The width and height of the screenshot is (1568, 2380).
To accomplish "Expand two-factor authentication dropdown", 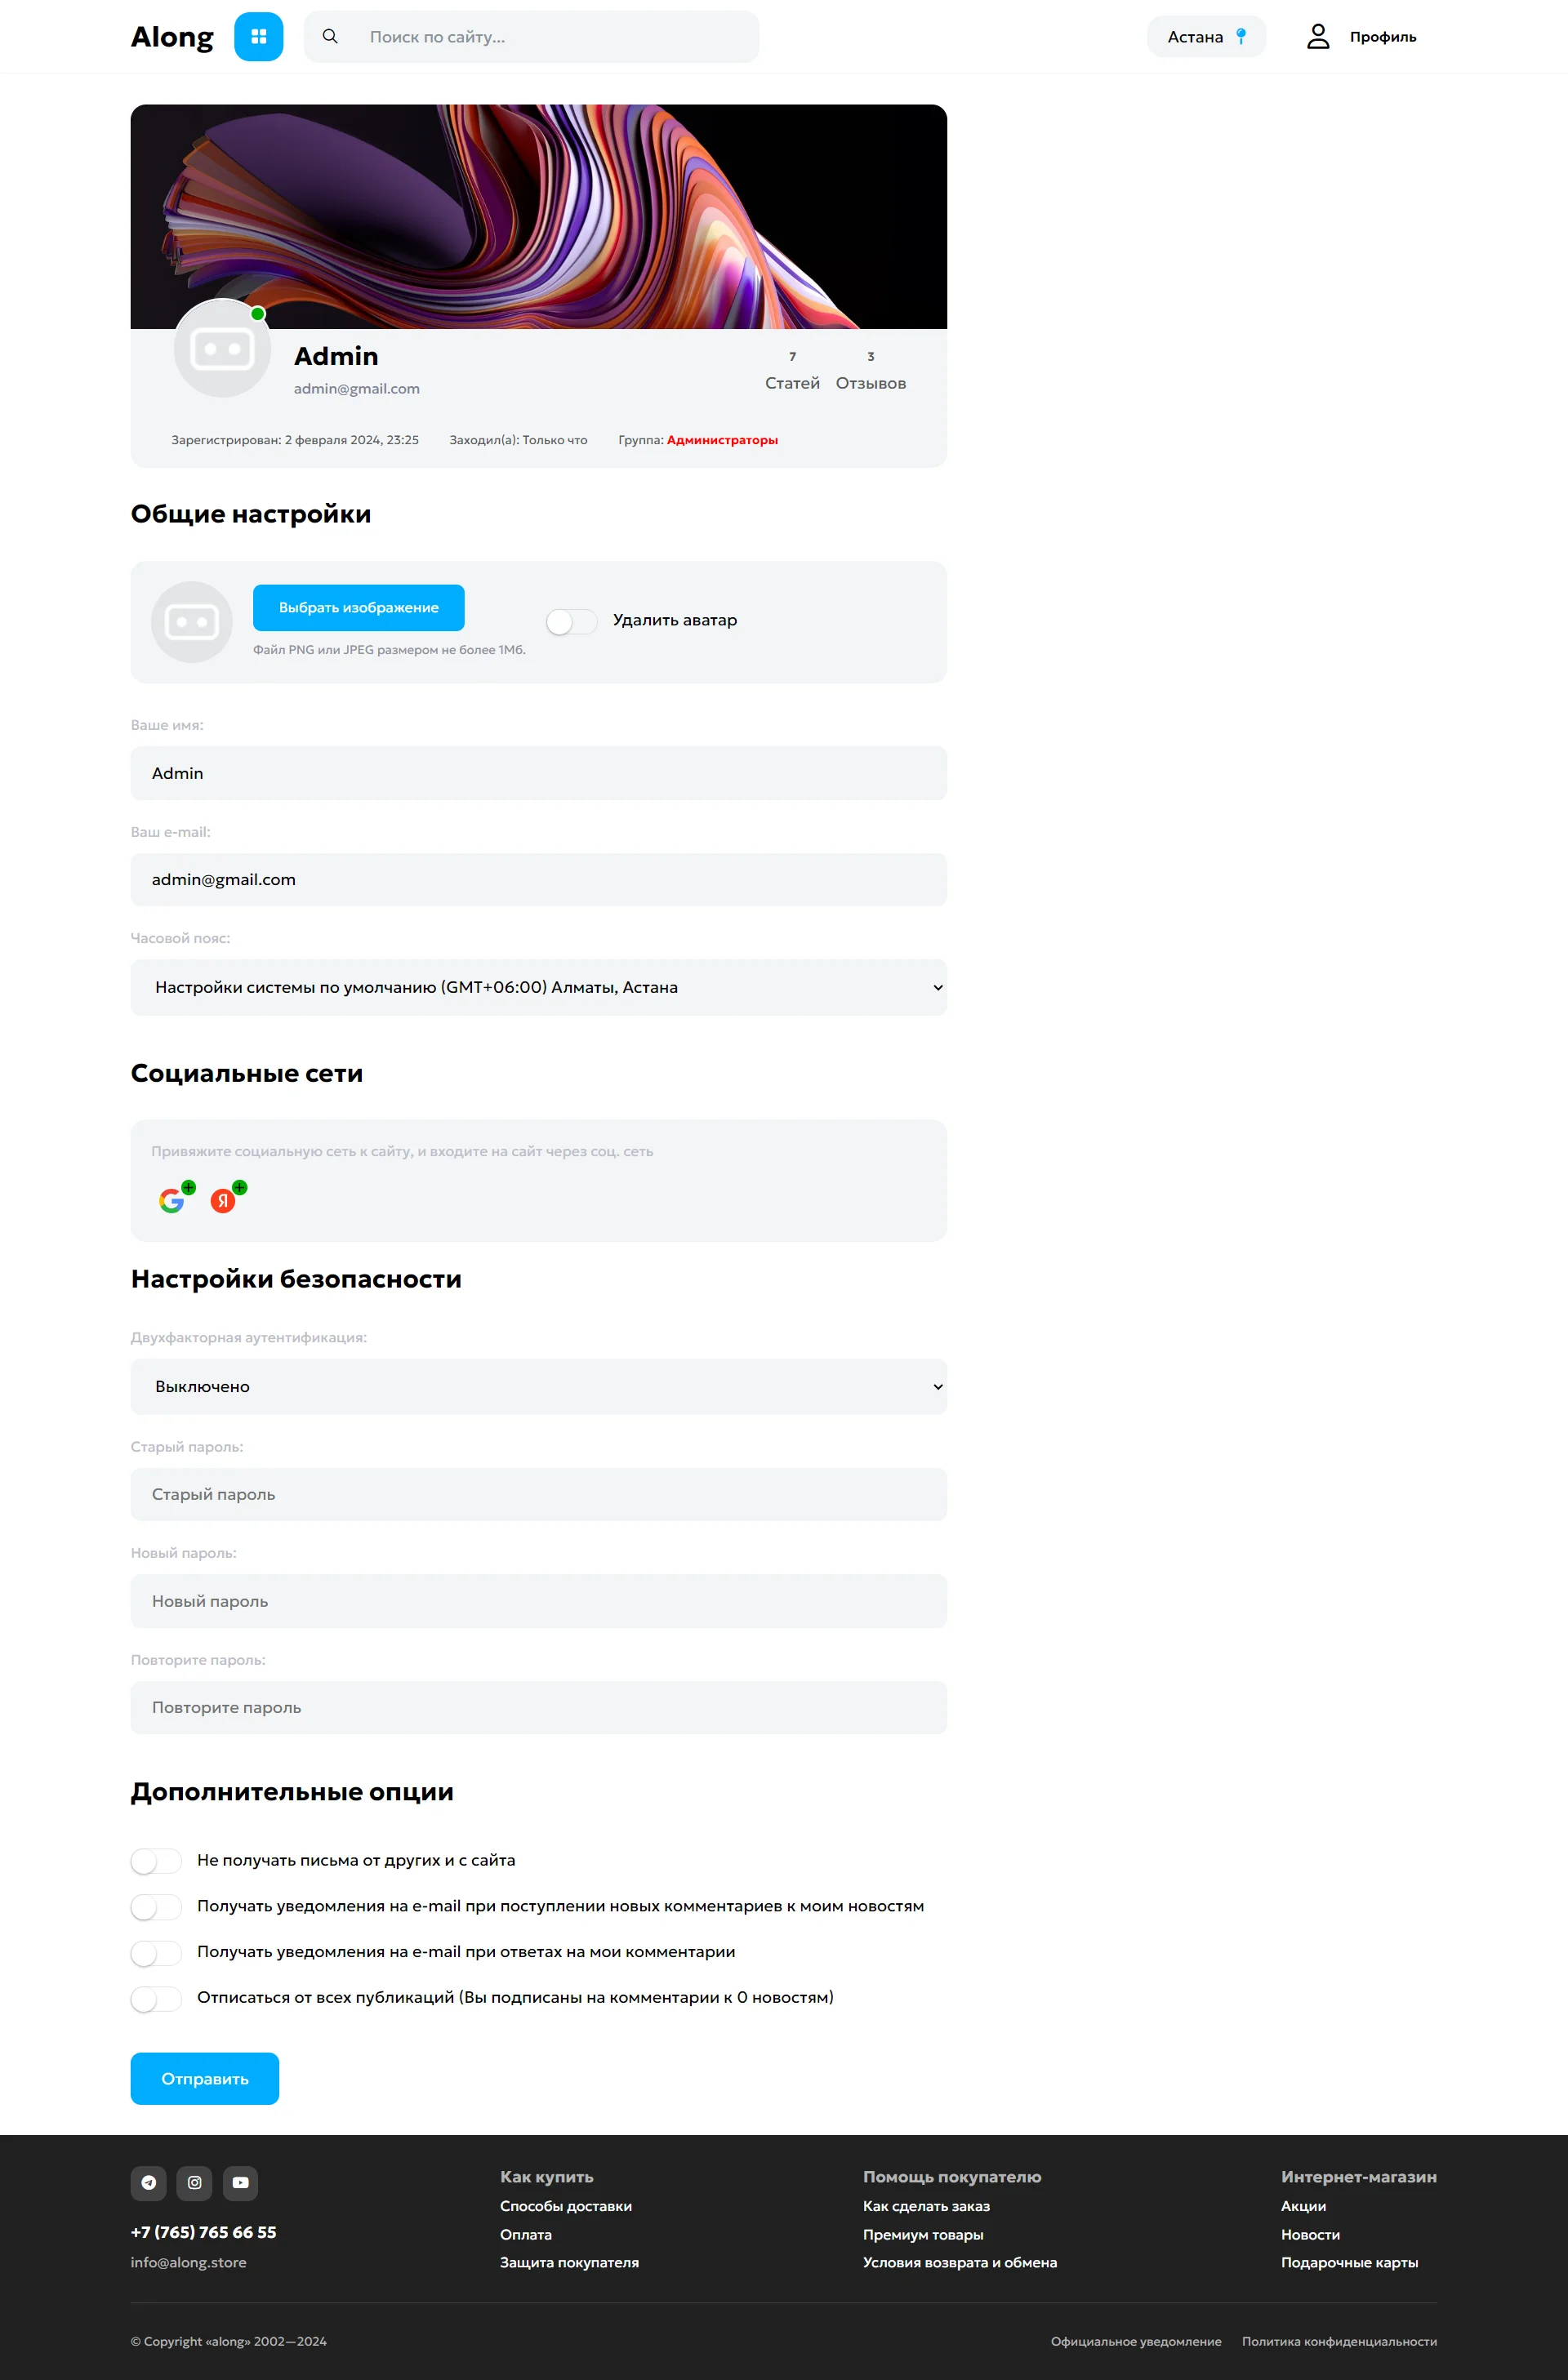I will pos(538,1386).
